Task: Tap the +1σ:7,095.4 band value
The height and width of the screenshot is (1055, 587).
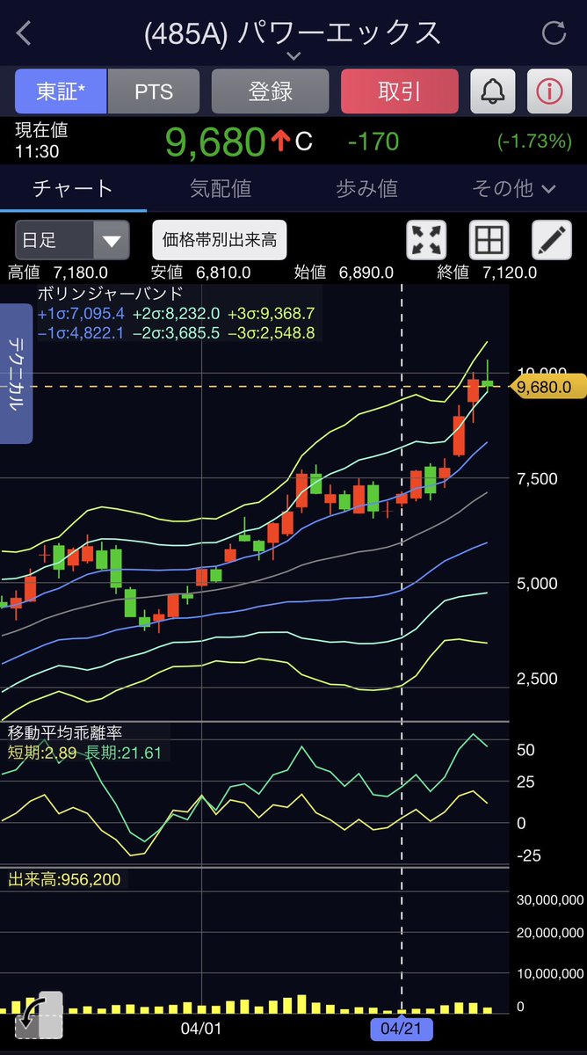Action: [x=81, y=313]
